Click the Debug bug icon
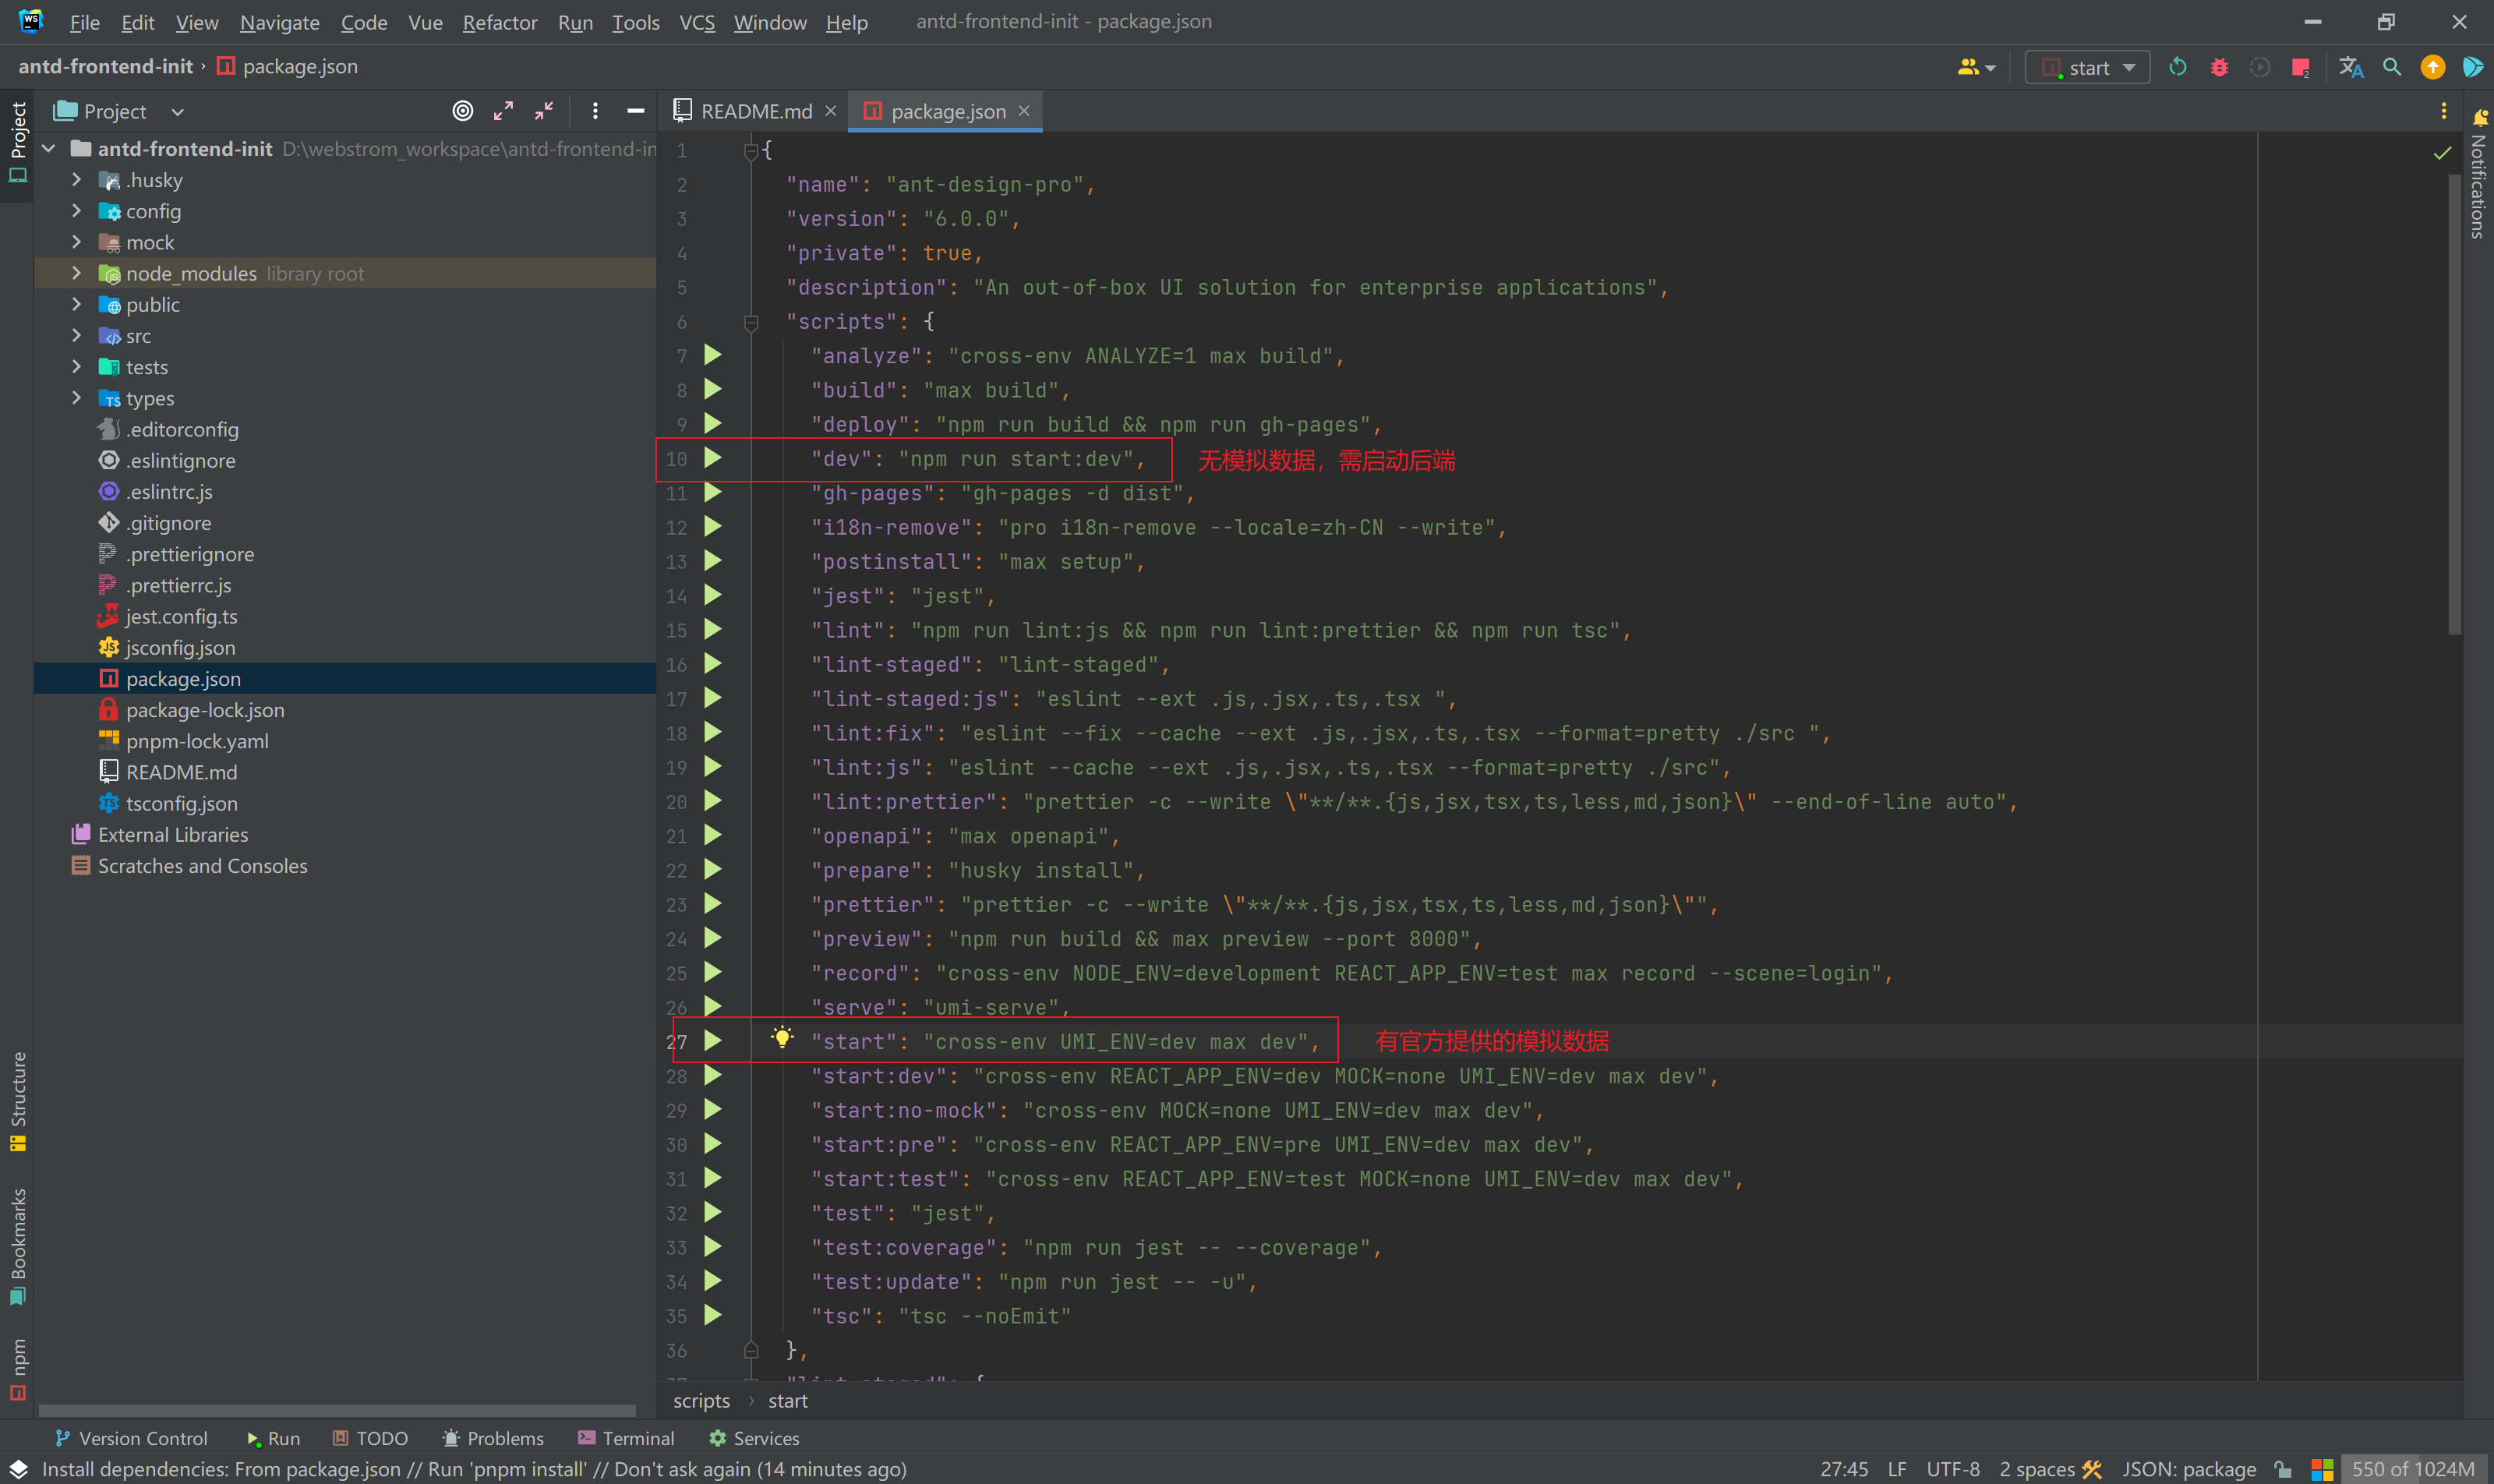The width and height of the screenshot is (2494, 1484). pyautogui.click(x=2219, y=67)
